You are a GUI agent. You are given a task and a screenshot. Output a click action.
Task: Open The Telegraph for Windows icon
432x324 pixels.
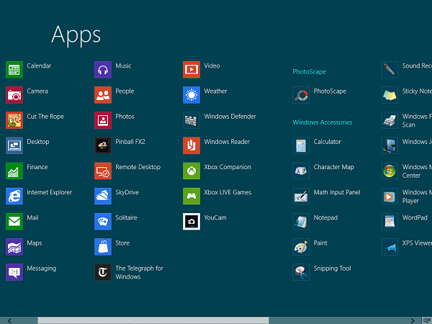103,272
